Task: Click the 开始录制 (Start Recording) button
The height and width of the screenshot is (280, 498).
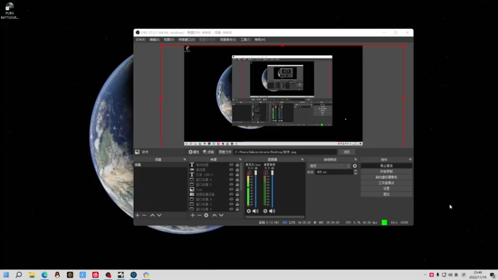Action: pos(386,172)
